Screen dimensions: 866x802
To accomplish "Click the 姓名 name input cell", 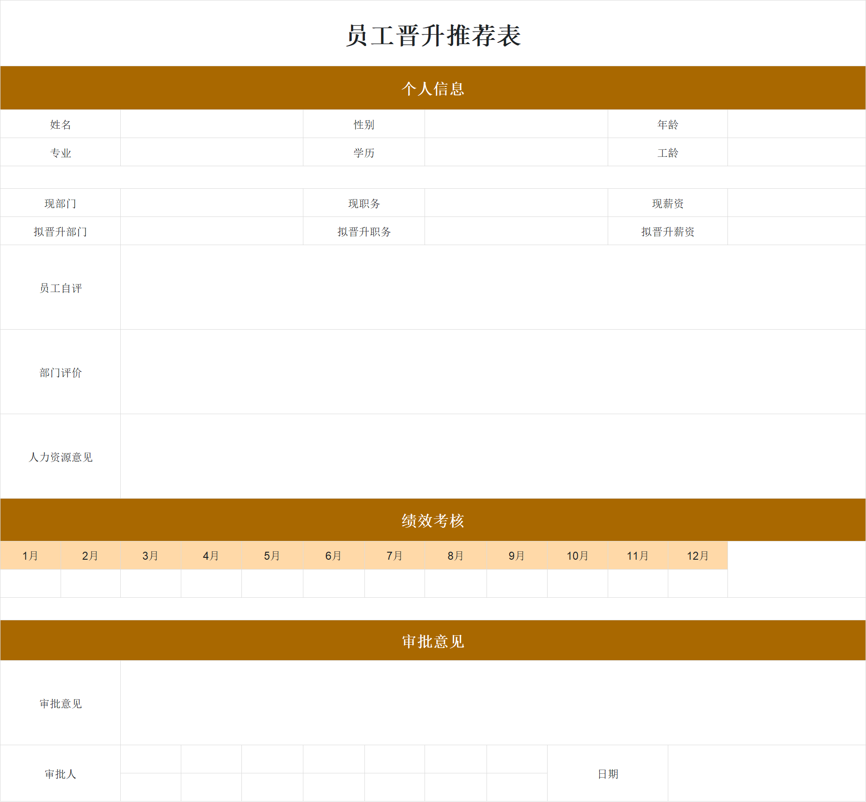I will click(211, 124).
